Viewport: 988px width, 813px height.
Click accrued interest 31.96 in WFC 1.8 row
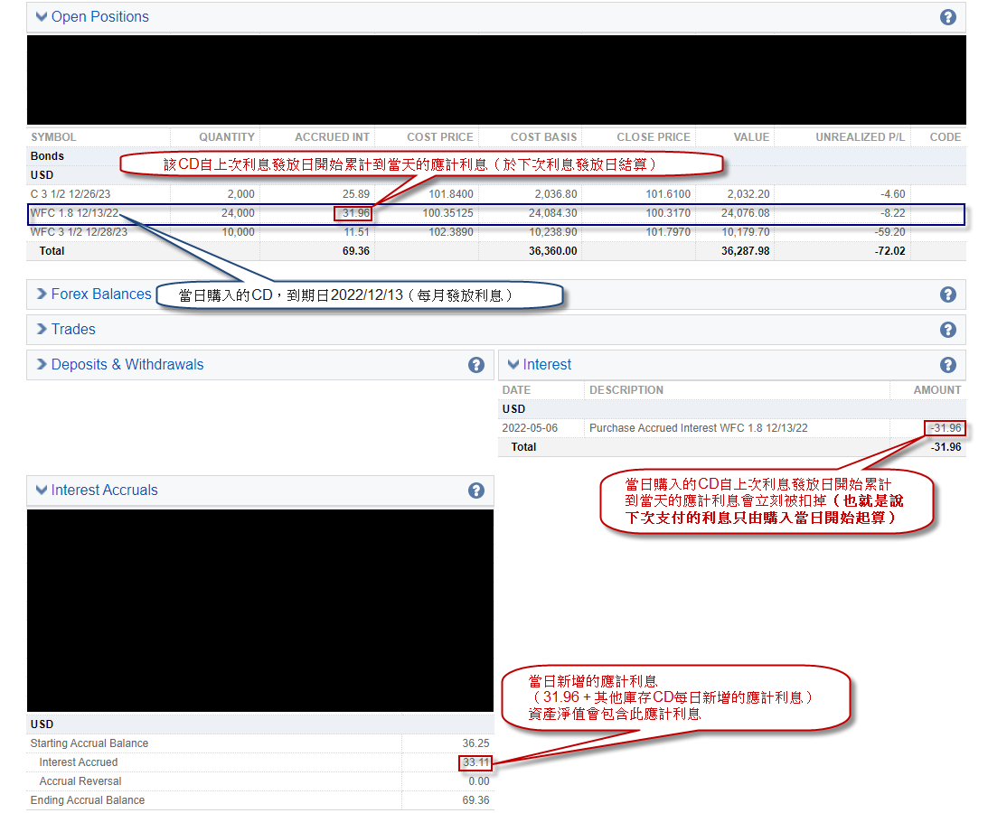pyautogui.click(x=356, y=213)
